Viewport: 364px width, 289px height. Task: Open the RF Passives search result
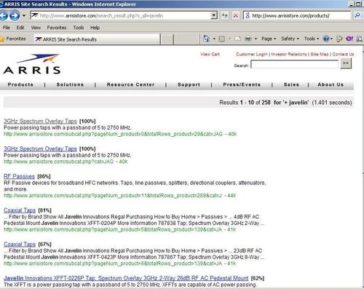[x=19, y=176]
